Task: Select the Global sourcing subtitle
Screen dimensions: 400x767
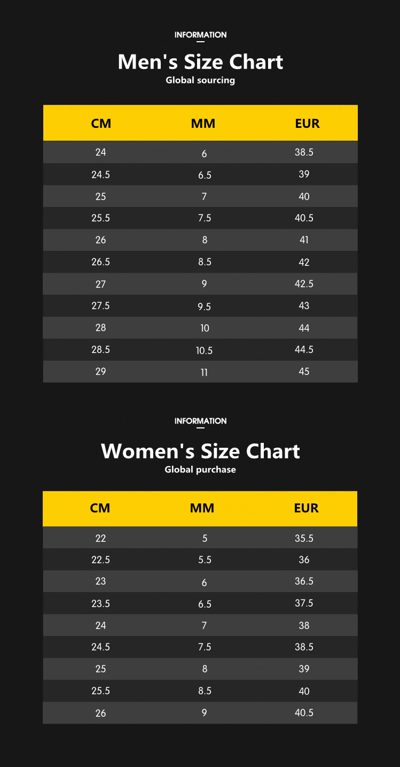Action: pyautogui.click(x=200, y=80)
